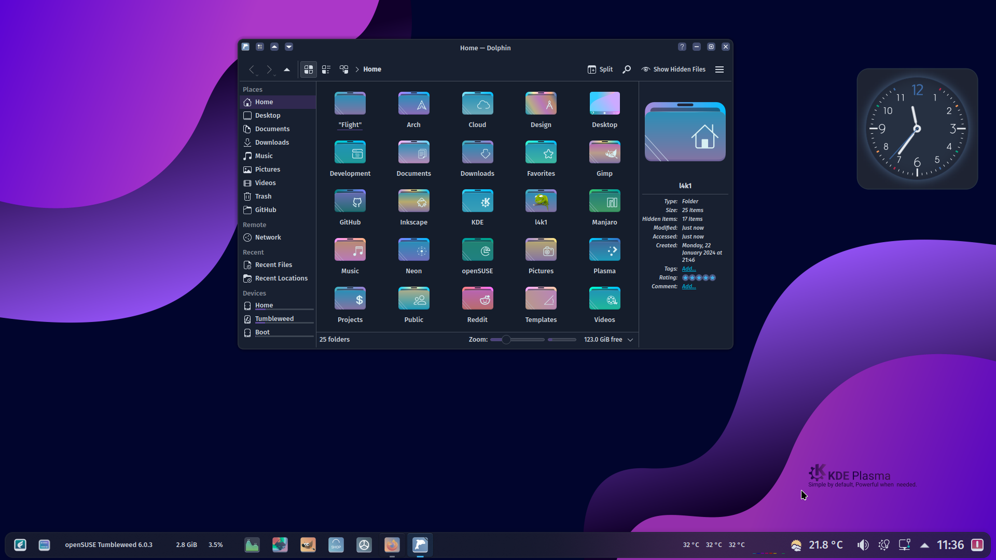Open Network under Remote

tap(278, 237)
